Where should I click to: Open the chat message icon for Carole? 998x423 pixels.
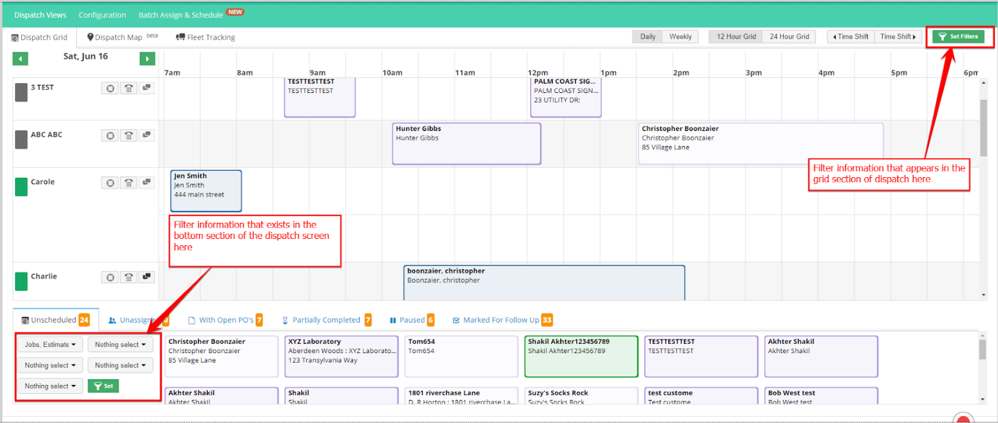(147, 182)
